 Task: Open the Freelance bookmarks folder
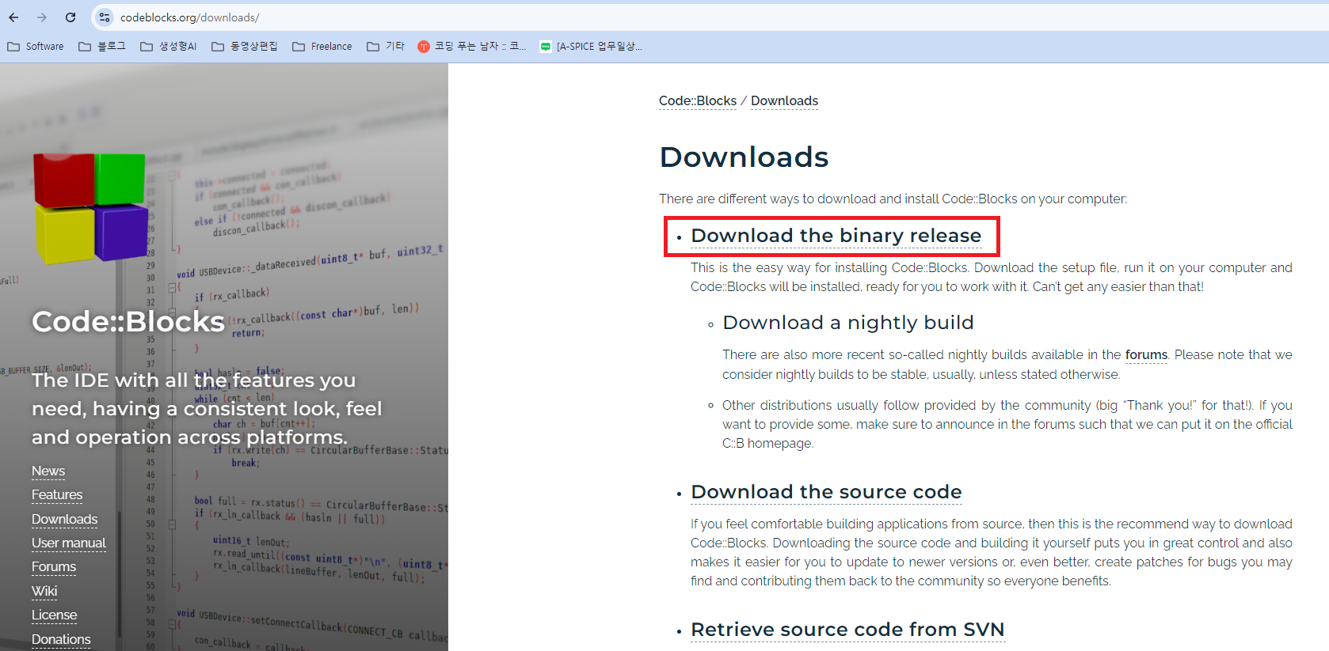pyautogui.click(x=322, y=47)
